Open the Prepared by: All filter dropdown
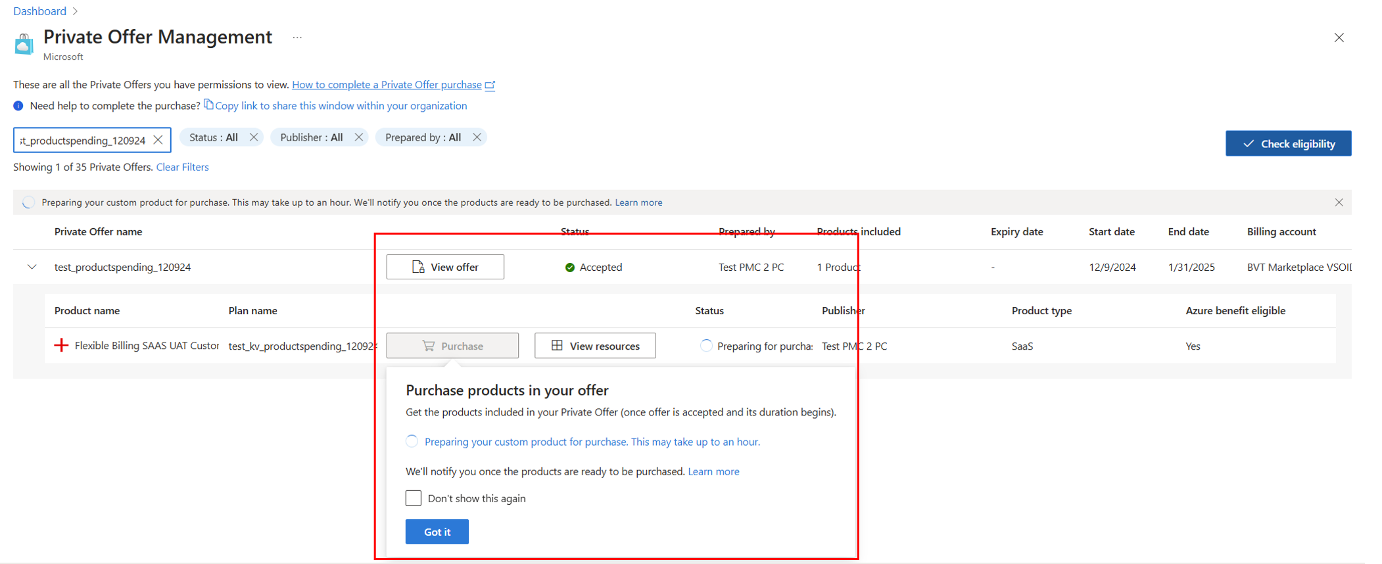 (423, 137)
